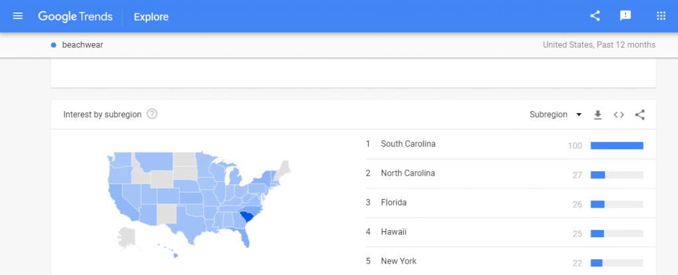Download the subregion data as CSV
This screenshot has width=678, height=275.
tap(597, 114)
